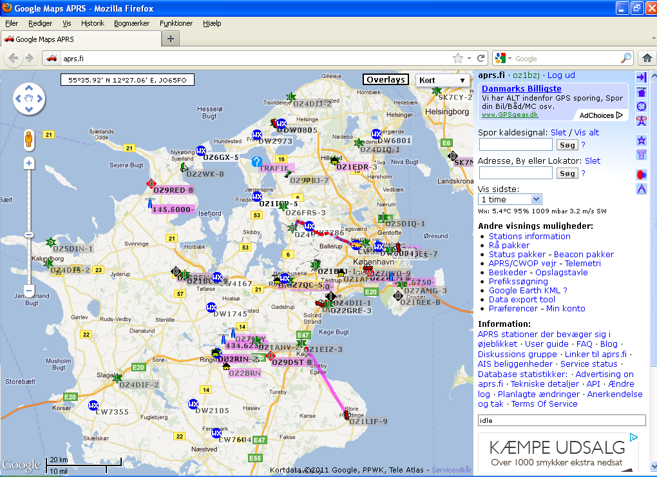Open the Hjælp menu
657x477 pixels.
tap(212, 23)
